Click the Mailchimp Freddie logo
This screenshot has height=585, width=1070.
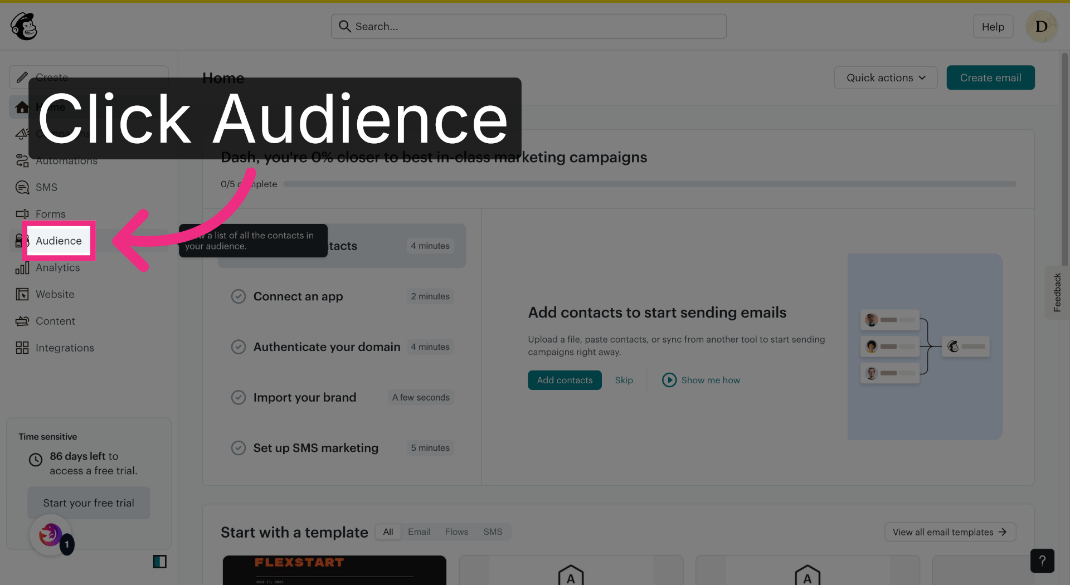click(x=24, y=26)
